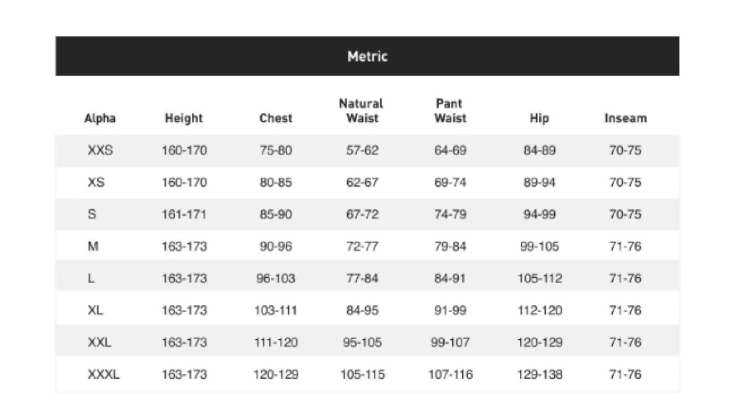
Task: Select the M size row label
Action: click(x=93, y=247)
